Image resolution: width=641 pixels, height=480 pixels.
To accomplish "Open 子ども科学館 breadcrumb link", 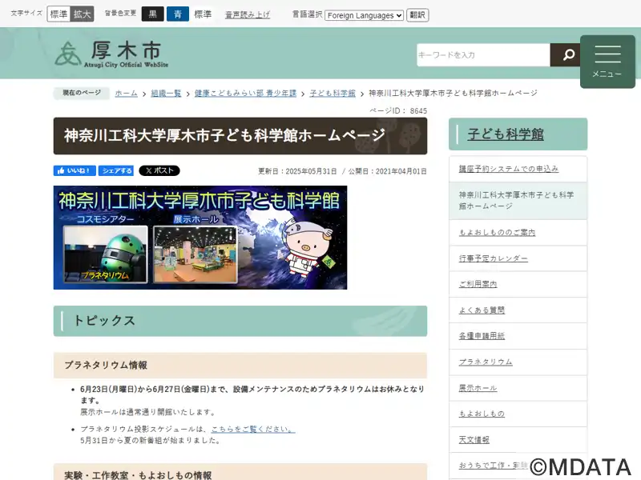I will click(x=333, y=93).
